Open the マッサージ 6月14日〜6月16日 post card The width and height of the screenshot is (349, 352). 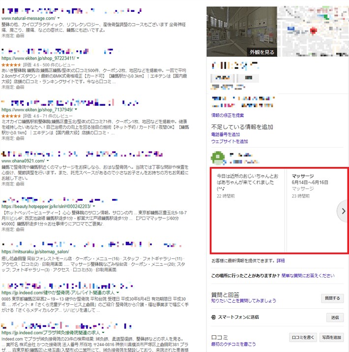point(317,210)
